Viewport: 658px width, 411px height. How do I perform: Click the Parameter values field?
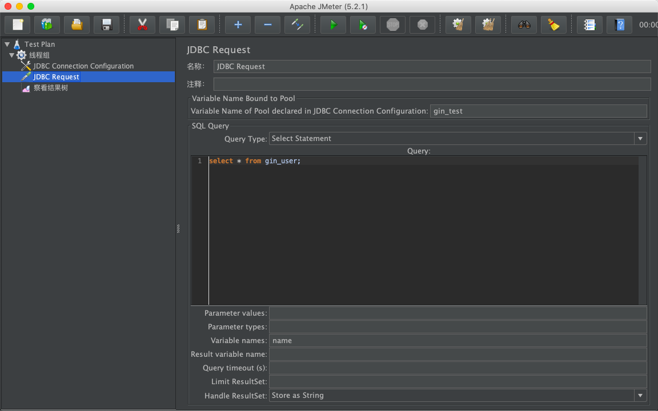point(458,313)
